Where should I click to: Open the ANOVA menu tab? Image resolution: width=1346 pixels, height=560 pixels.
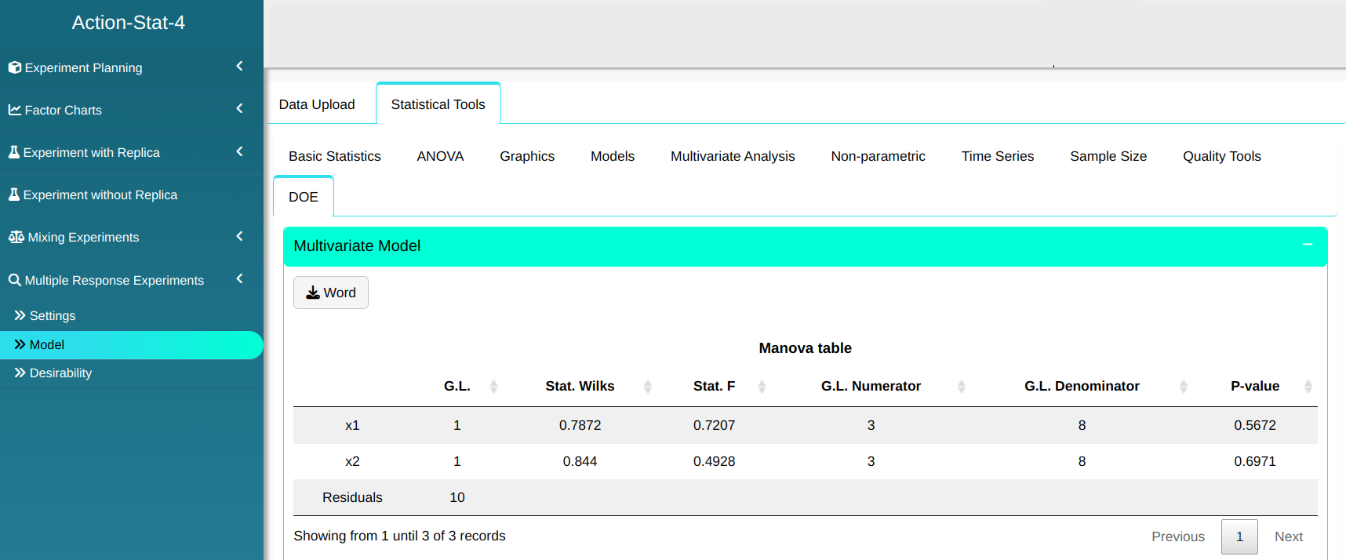440,156
